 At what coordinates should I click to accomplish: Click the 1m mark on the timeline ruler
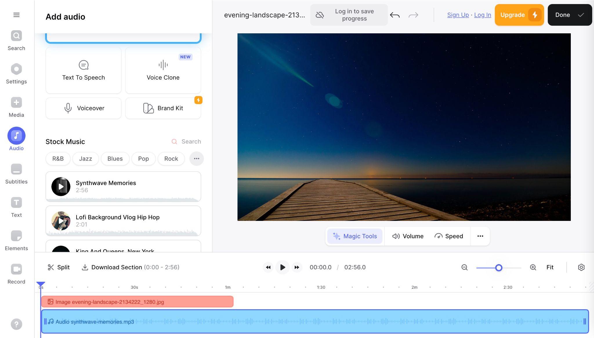(228, 287)
